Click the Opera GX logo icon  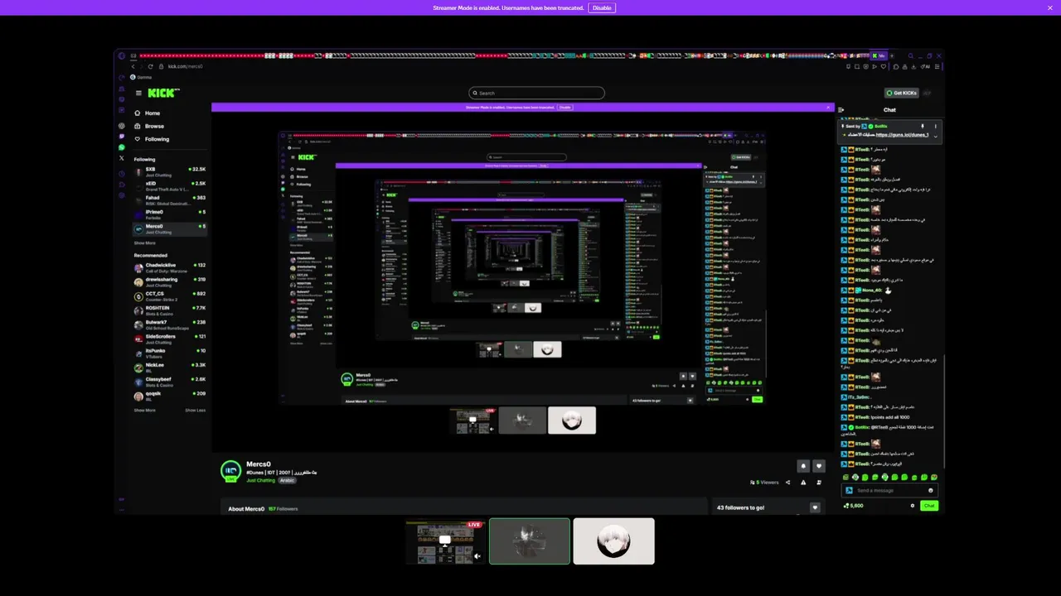(x=121, y=55)
